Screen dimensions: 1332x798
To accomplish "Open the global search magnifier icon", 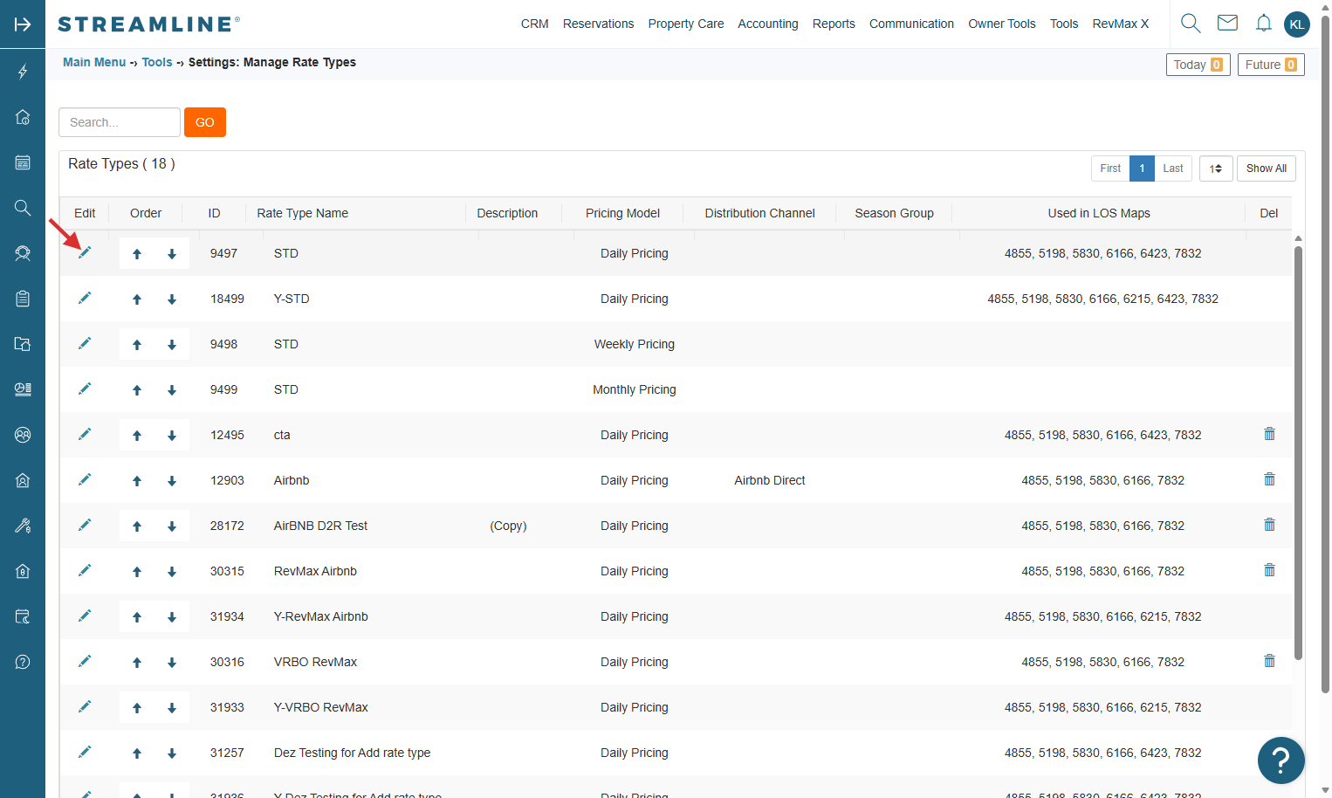I will (x=1191, y=24).
